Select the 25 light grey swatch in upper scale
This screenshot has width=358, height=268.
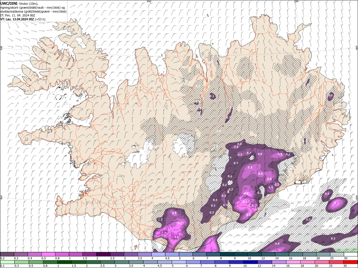(x=337, y=254)
